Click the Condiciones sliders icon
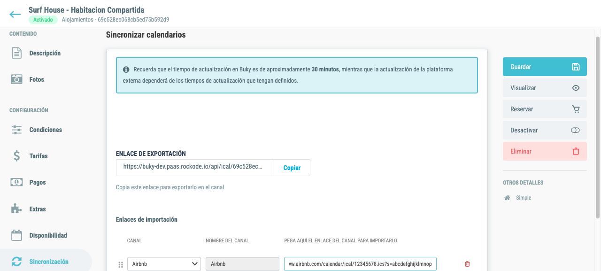Viewport: 601px width, 271px height. [x=16, y=130]
